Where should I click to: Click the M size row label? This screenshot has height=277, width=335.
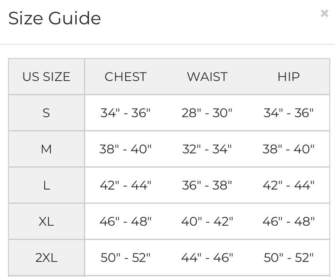[47, 149]
